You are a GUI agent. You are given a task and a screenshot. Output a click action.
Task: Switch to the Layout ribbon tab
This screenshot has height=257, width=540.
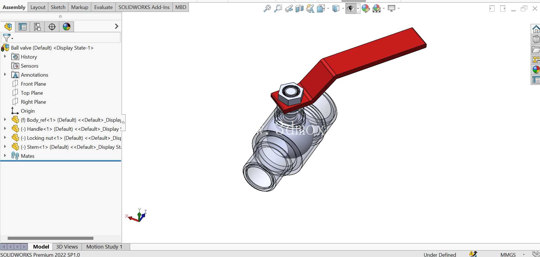[38, 7]
